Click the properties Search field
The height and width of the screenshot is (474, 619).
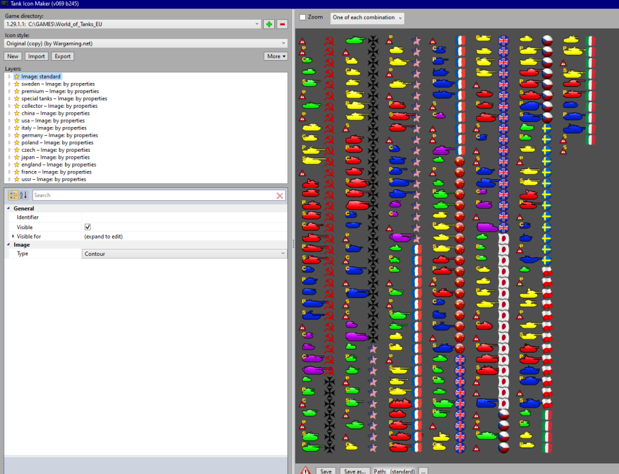pos(154,195)
